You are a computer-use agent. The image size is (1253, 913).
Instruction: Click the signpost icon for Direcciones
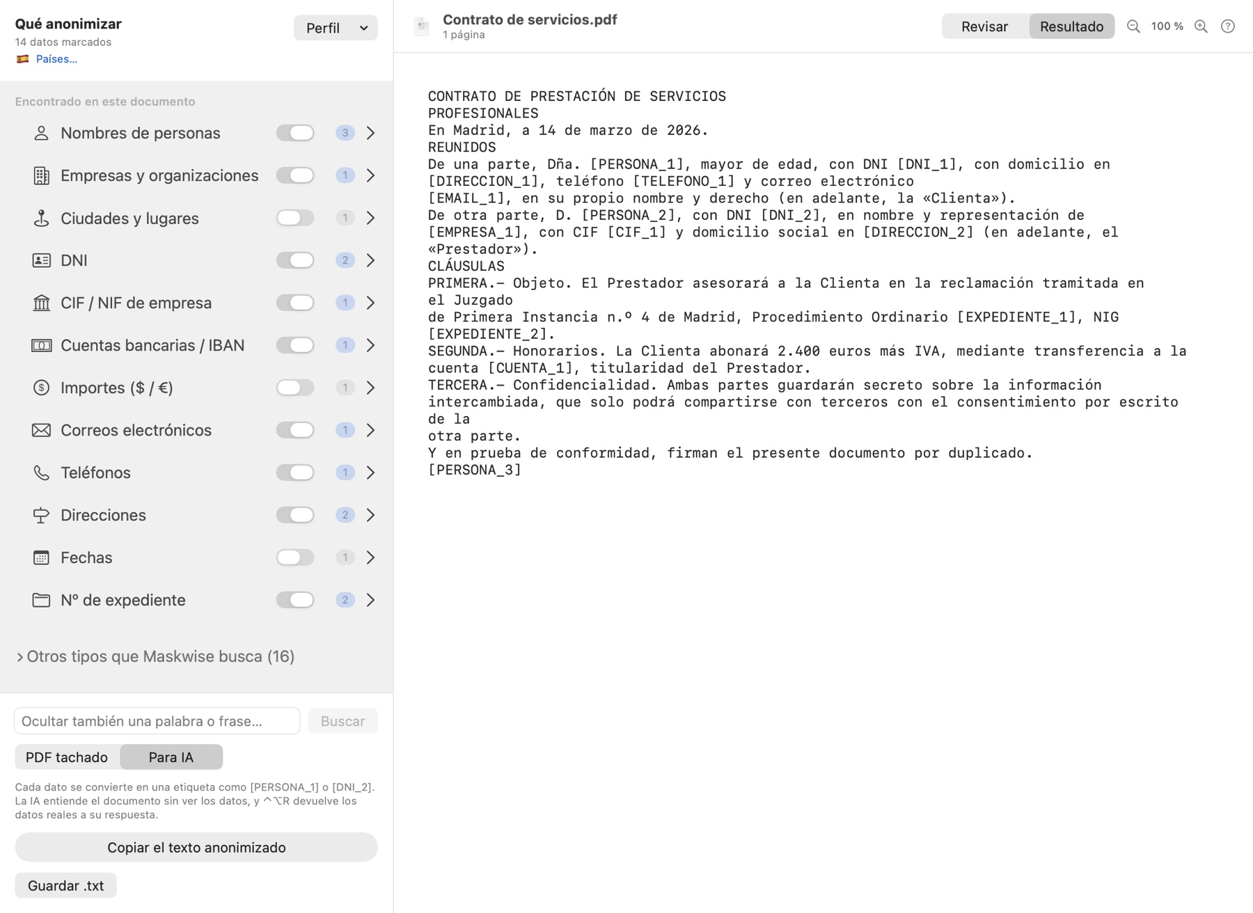[x=41, y=515]
